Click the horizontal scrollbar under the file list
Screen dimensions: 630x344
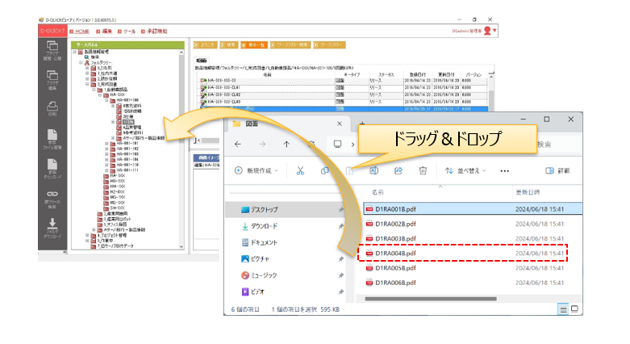click(x=431, y=299)
